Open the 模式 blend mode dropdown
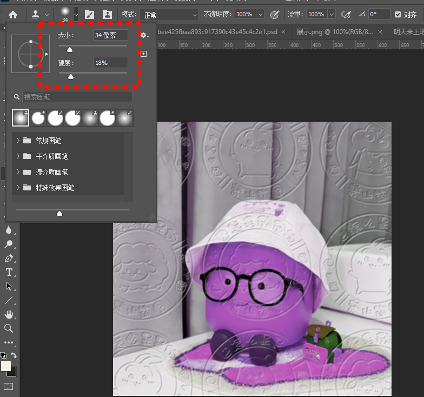424x397 pixels. click(x=169, y=15)
